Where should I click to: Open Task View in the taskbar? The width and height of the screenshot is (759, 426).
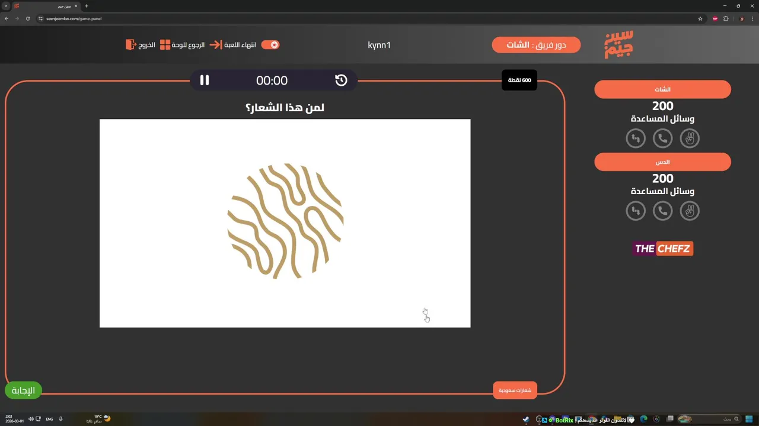point(669,419)
